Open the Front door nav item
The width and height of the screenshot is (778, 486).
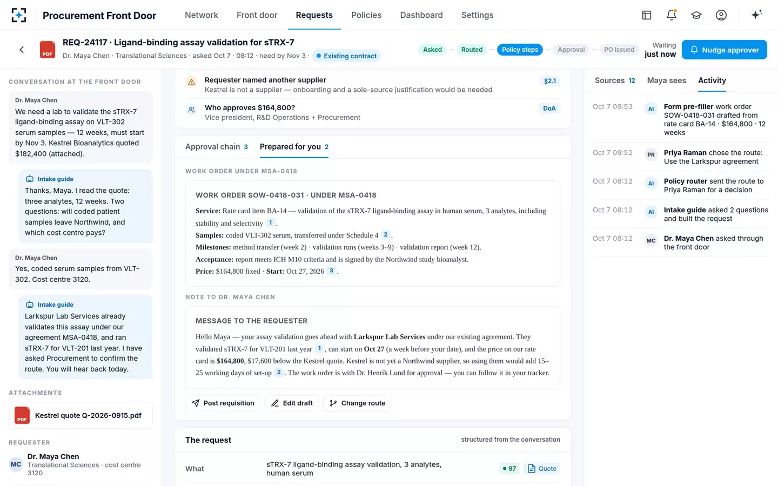point(257,15)
